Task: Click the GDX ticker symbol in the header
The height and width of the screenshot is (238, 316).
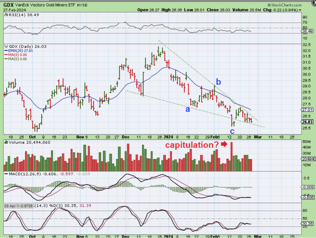Action: tap(9, 5)
